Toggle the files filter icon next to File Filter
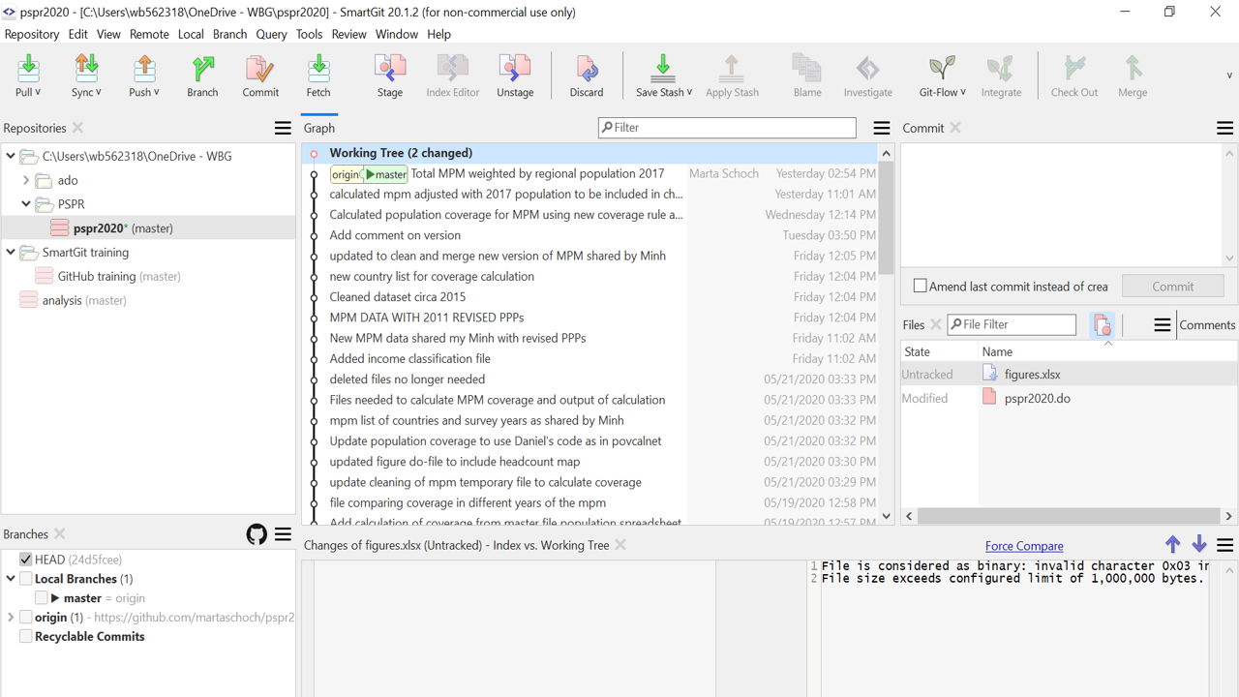The height and width of the screenshot is (697, 1239). pos(1102,325)
